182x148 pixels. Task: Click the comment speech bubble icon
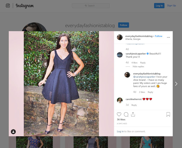[x=126, y=114]
